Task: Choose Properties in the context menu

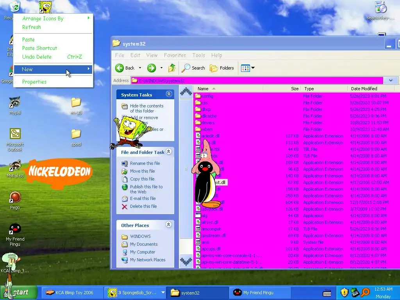Action: (x=53, y=82)
